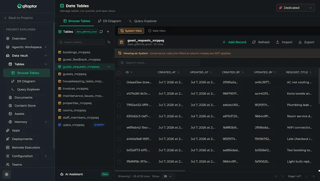
Task: Open the Show 25 rows dropdown
Action: [x=168, y=176]
